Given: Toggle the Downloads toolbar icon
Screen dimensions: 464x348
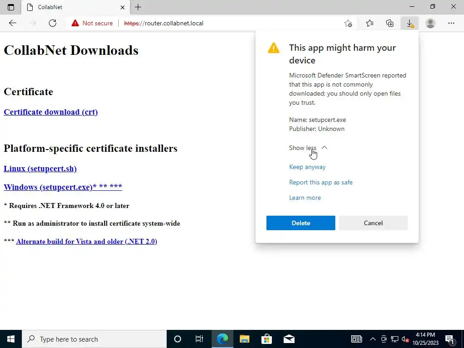Looking at the screenshot, I should 410,23.
